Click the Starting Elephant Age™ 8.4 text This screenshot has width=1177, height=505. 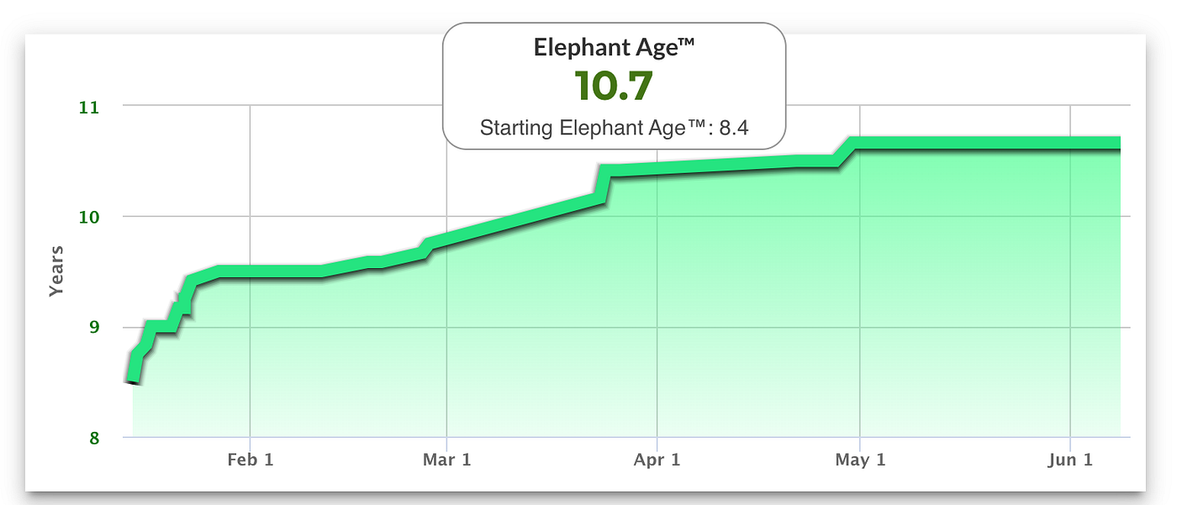[x=614, y=129]
